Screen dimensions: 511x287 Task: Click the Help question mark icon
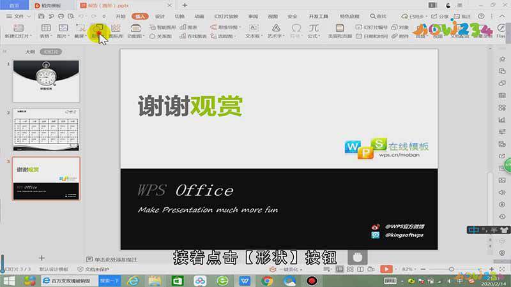click(481, 16)
